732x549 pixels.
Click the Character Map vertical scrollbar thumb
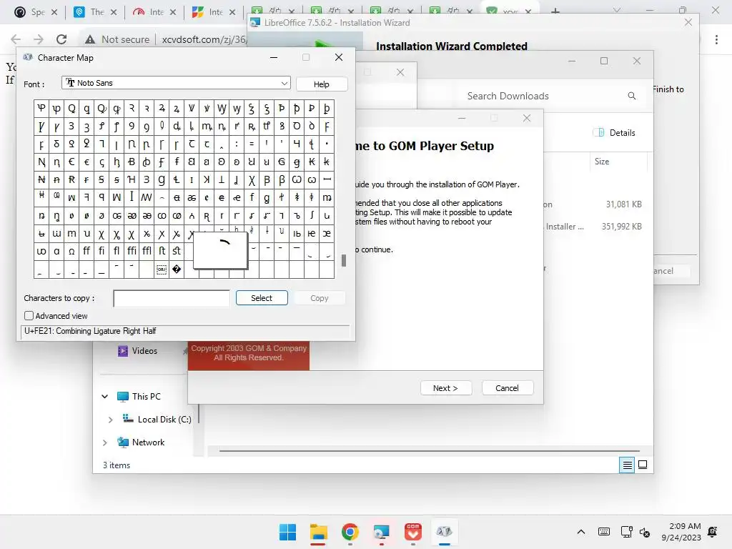coord(344,260)
